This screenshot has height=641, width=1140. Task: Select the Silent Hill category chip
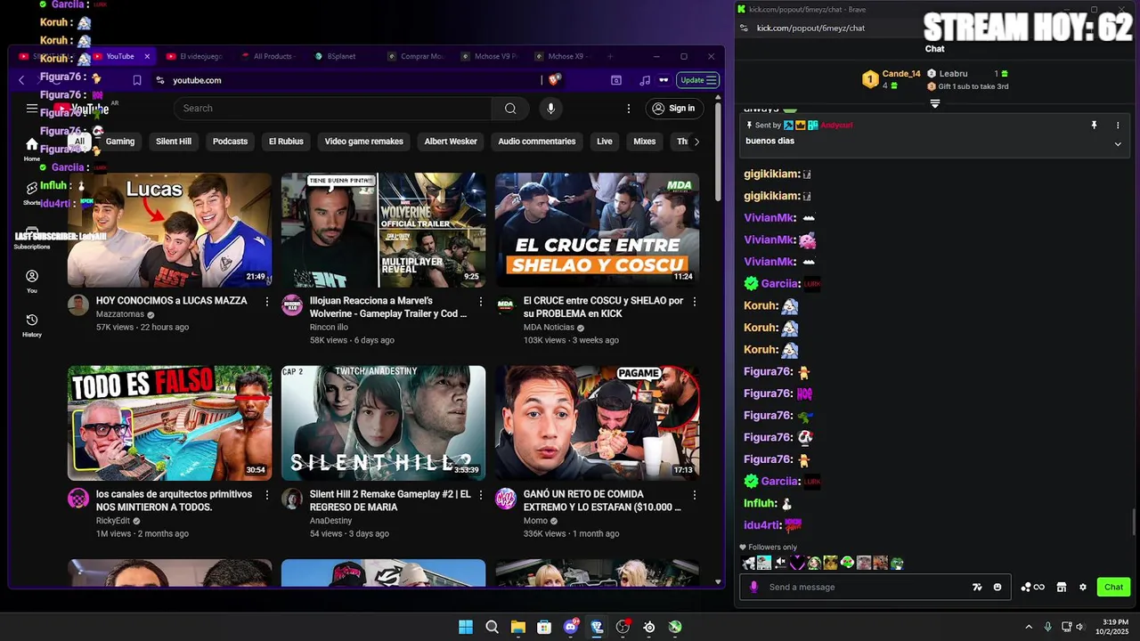(174, 142)
